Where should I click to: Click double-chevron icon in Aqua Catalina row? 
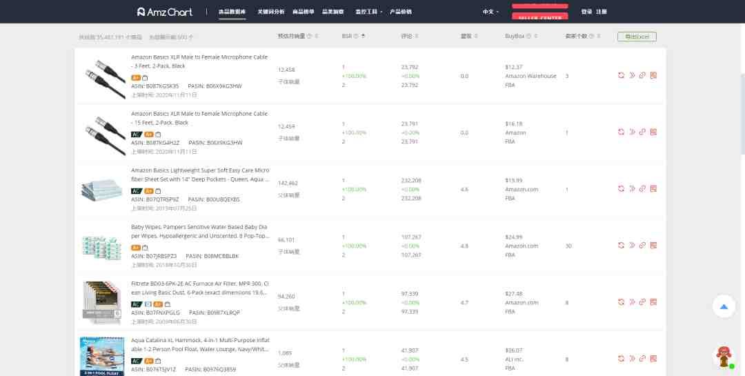[x=632, y=358]
